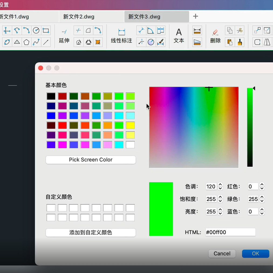Click Pick Screen Color button
Image resolution: width=273 pixels, height=273 pixels.
[91, 160]
